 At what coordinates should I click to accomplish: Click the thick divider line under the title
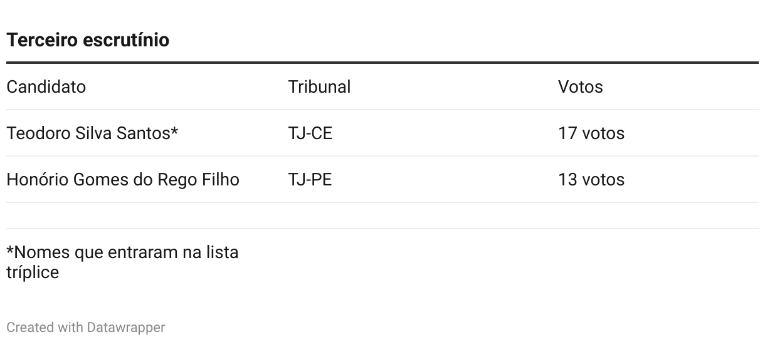[382, 63]
